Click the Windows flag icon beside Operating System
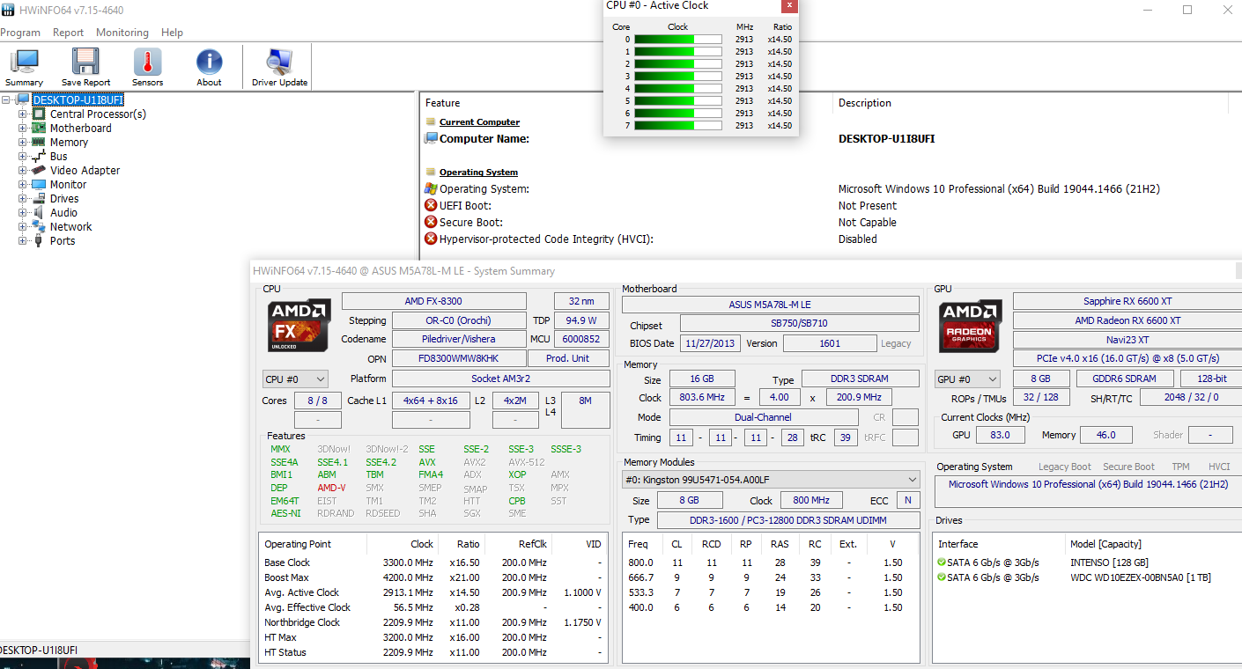 pyautogui.click(x=431, y=188)
